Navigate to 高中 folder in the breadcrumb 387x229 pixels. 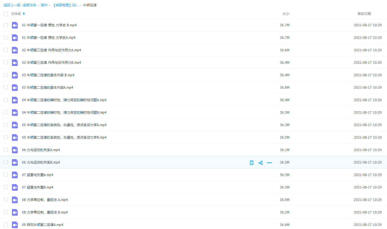click(44, 5)
